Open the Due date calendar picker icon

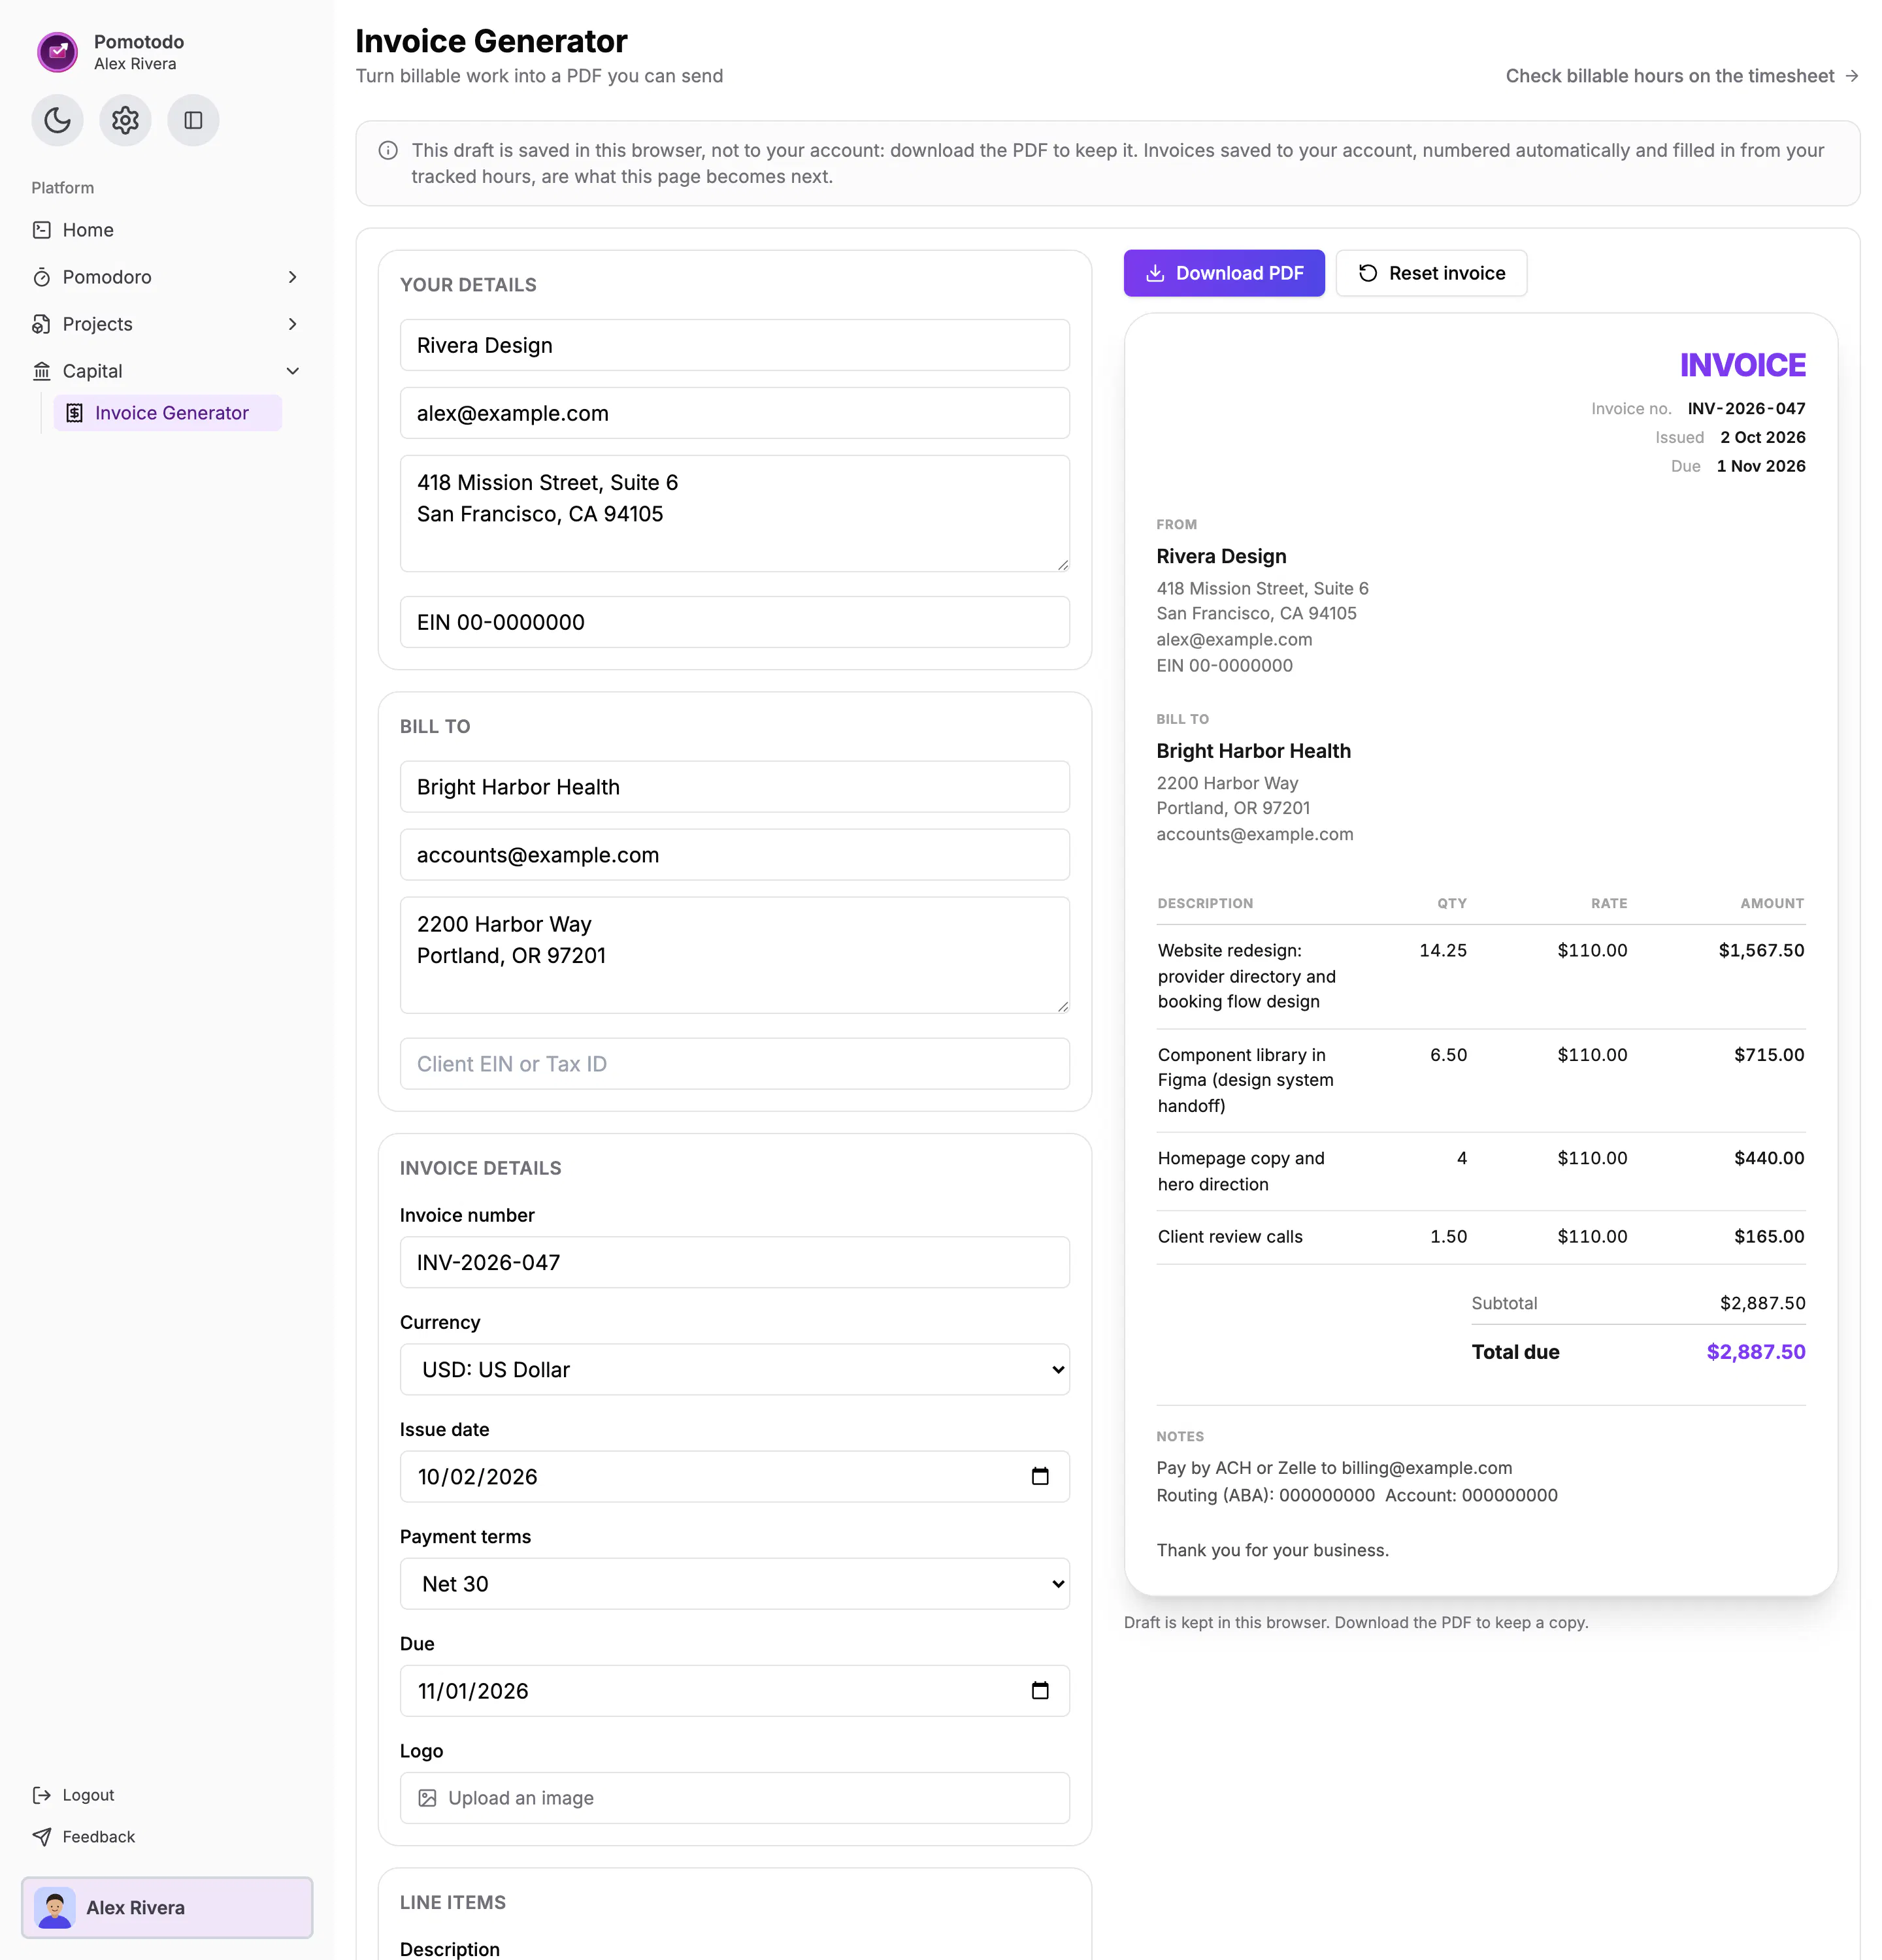1040,1691
